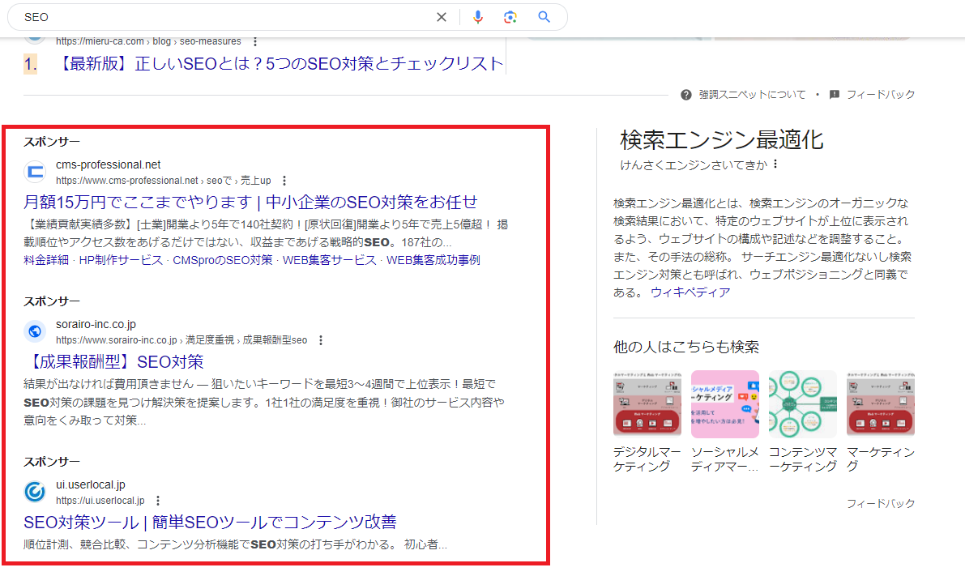The width and height of the screenshot is (965, 576).
Task: Click the 他の人はこちらも検索 heading
Action: 686,347
